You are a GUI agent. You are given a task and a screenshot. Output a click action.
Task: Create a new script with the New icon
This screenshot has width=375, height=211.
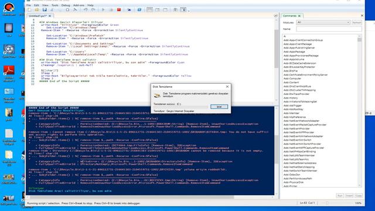[29, 10]
